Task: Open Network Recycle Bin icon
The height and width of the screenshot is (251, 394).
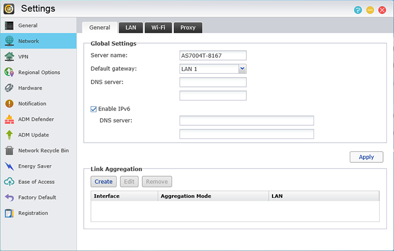Action: coord(9,150)
